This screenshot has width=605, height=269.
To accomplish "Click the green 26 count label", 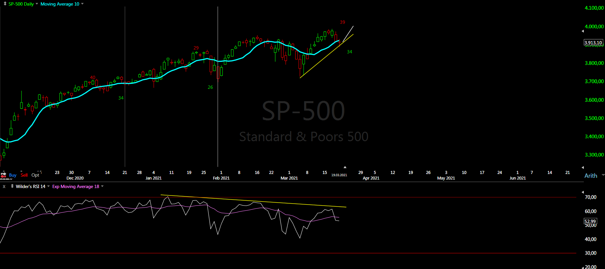I will (210, 87).
